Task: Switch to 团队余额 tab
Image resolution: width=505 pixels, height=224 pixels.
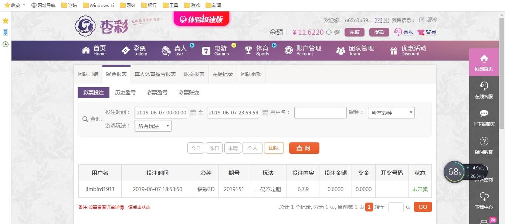Action: pyautogui.click(x=251, y=74)
